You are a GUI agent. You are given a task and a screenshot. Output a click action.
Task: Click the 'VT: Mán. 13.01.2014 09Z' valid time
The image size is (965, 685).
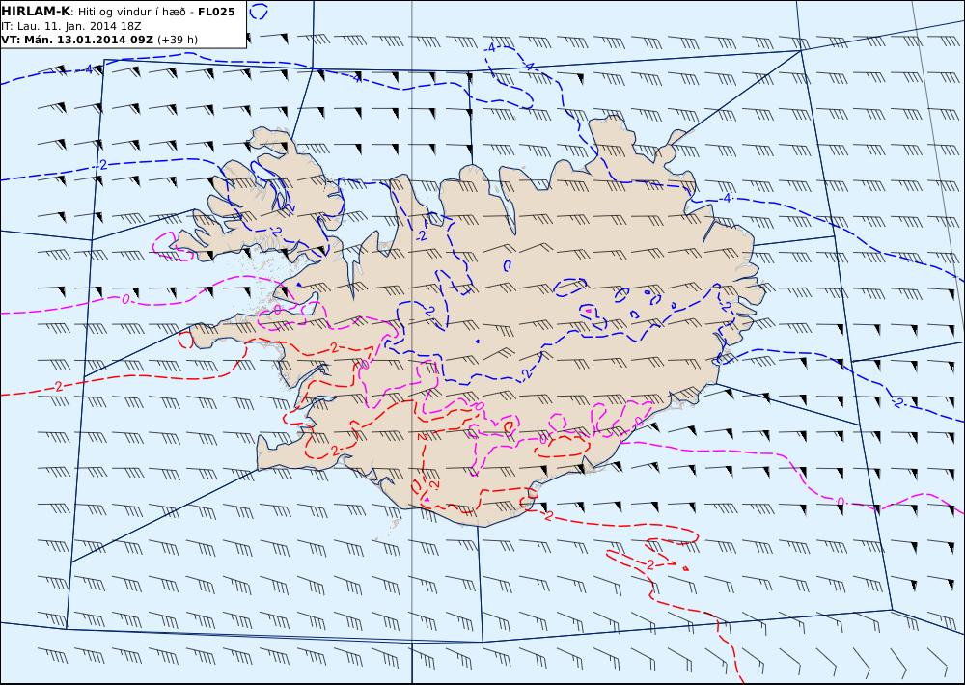77,40
